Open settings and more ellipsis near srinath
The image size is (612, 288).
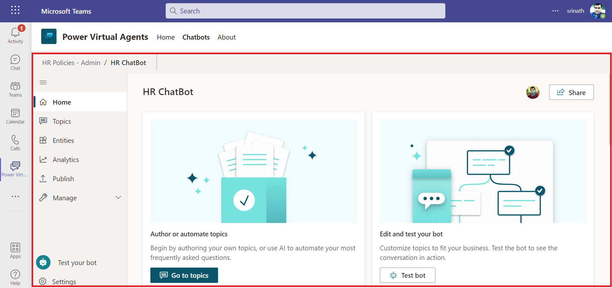coord(555,11)
